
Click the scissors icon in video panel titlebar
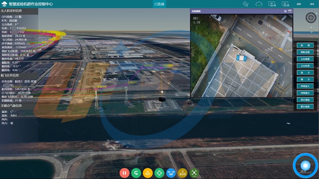pos(285,11)
